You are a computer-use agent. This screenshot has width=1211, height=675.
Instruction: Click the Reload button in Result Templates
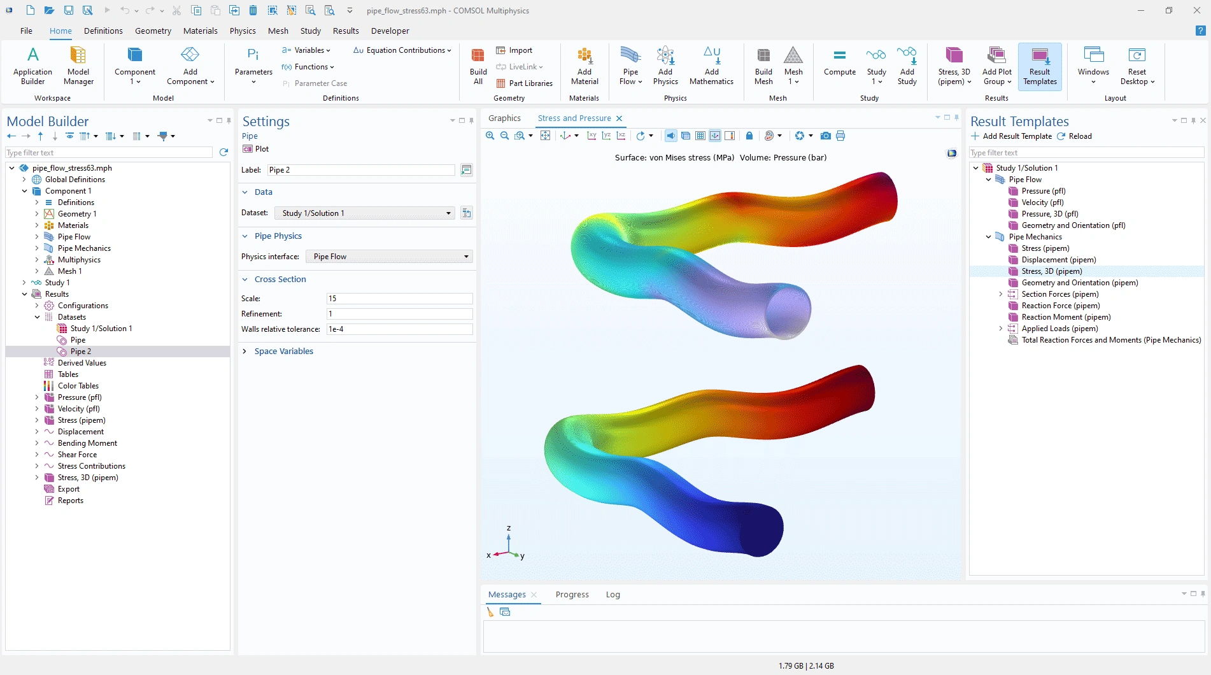pos(1074,136)
